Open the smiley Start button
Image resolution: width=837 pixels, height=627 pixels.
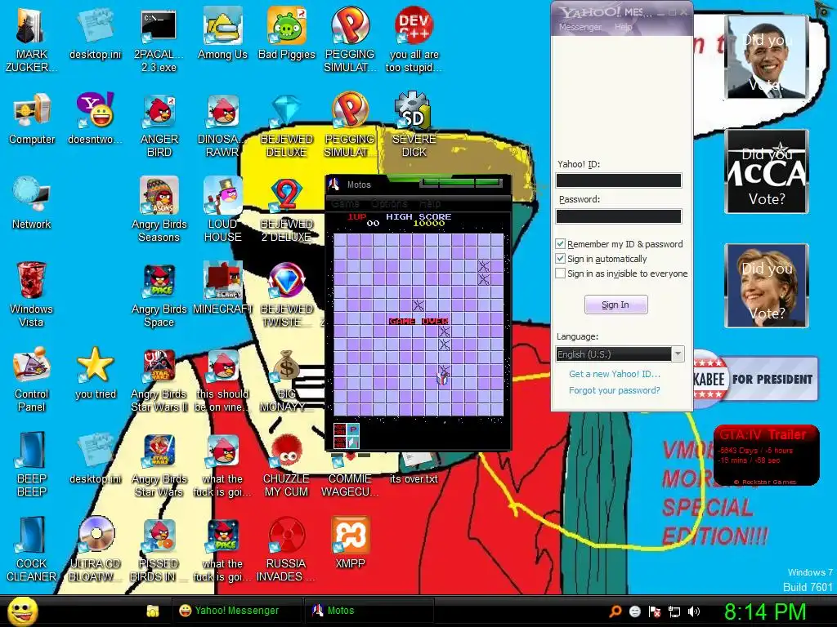[23, 611]
